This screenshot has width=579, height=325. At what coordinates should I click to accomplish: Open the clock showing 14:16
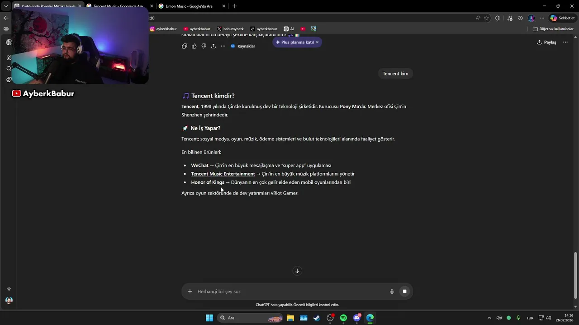(565, 318)
